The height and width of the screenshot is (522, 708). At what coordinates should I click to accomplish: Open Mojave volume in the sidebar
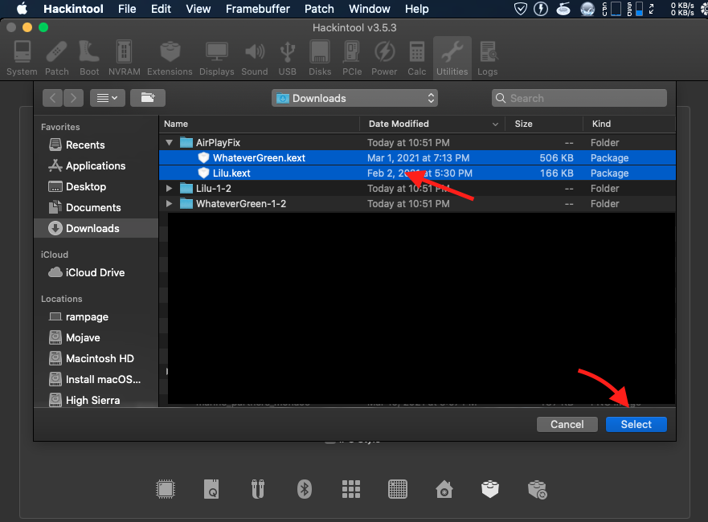pyautogui.click(x=96, y=337)
